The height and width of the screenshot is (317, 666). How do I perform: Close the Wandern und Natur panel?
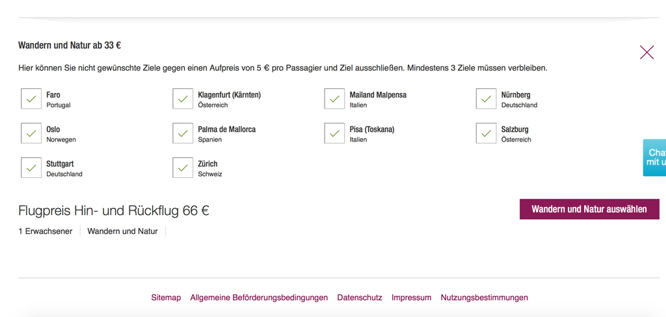point(646,53)
